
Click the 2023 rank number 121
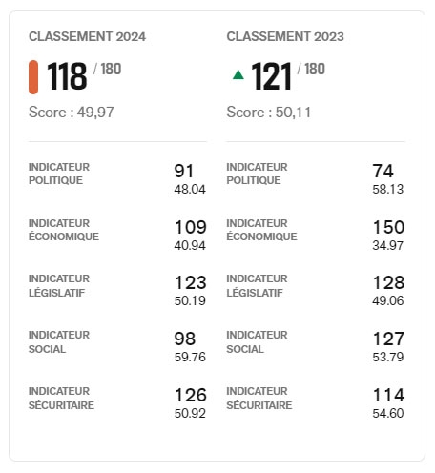[271, 76]
